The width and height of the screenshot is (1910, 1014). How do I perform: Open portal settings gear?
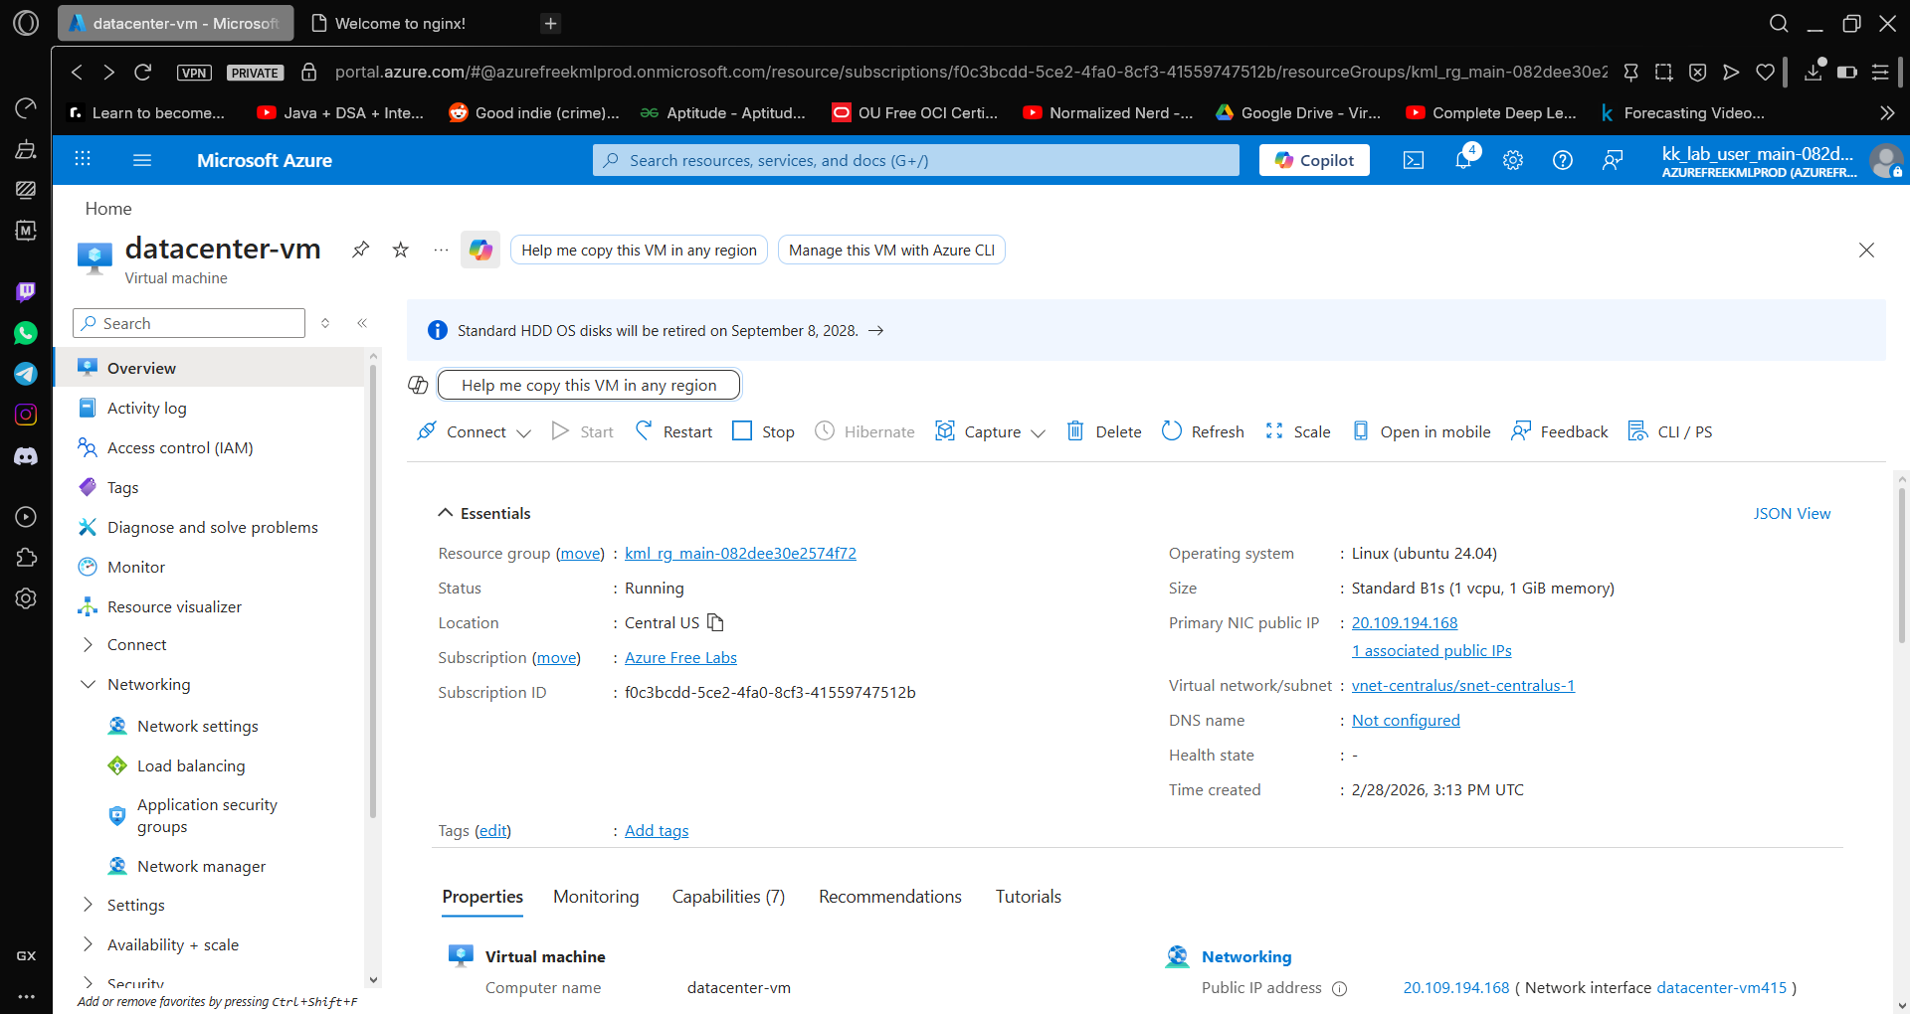click(x=1513, y=160)
